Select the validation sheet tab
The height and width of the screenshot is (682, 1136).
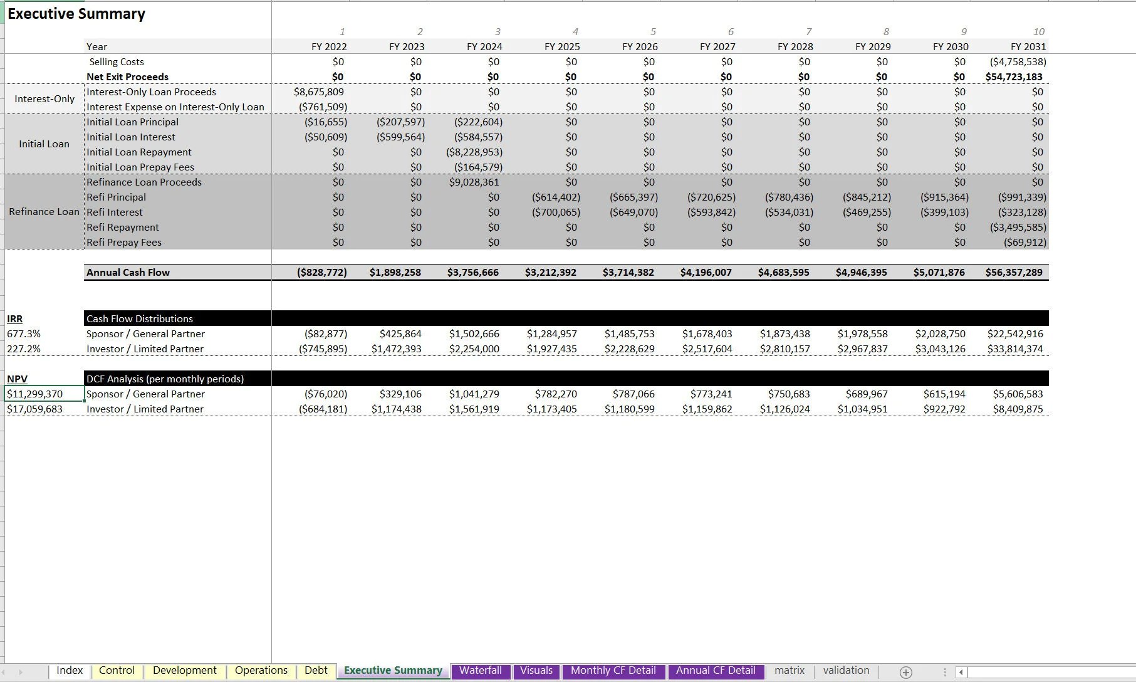846,670
